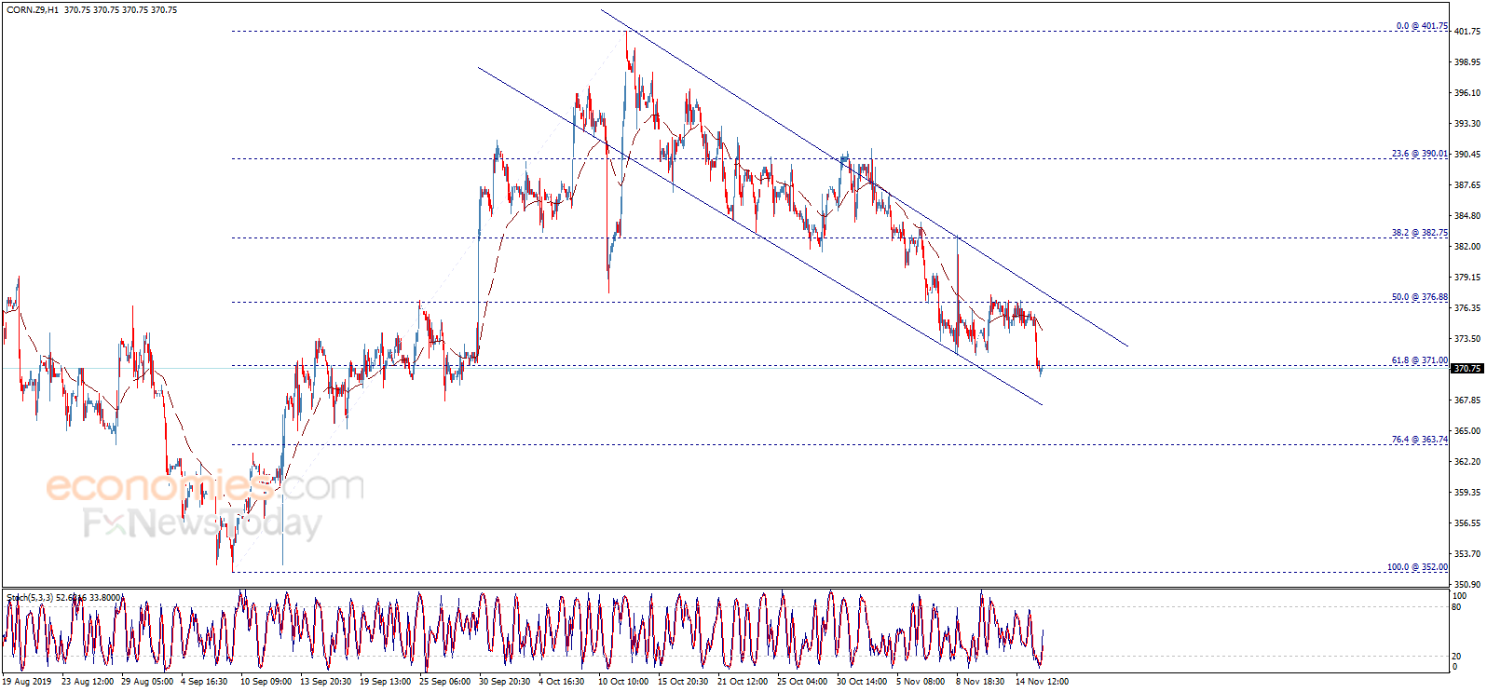Image resolution: width=1487 pixels, height=692 pixels.
Task: Click 359.35 on the price axis
Action: point(1467,493)
